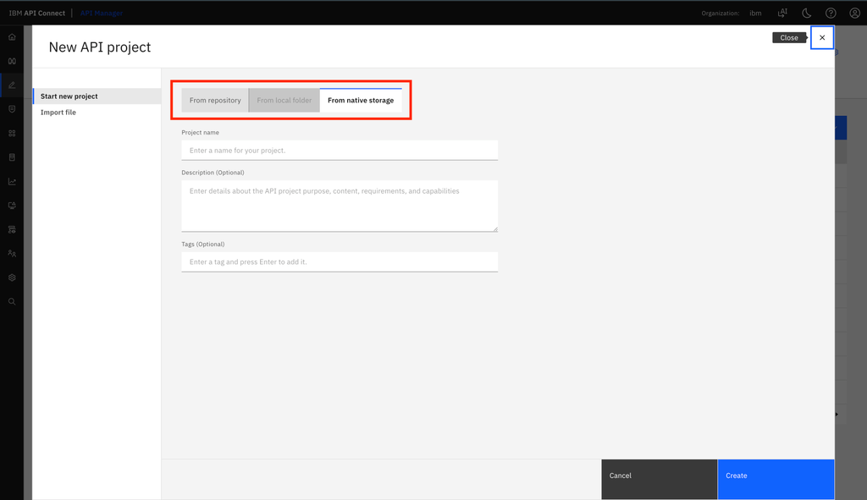Click the API Manager link in header

click(102, 13)
